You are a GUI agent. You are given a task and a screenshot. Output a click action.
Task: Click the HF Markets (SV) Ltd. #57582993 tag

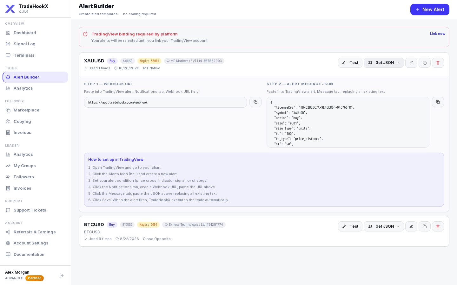pos(194,61)
